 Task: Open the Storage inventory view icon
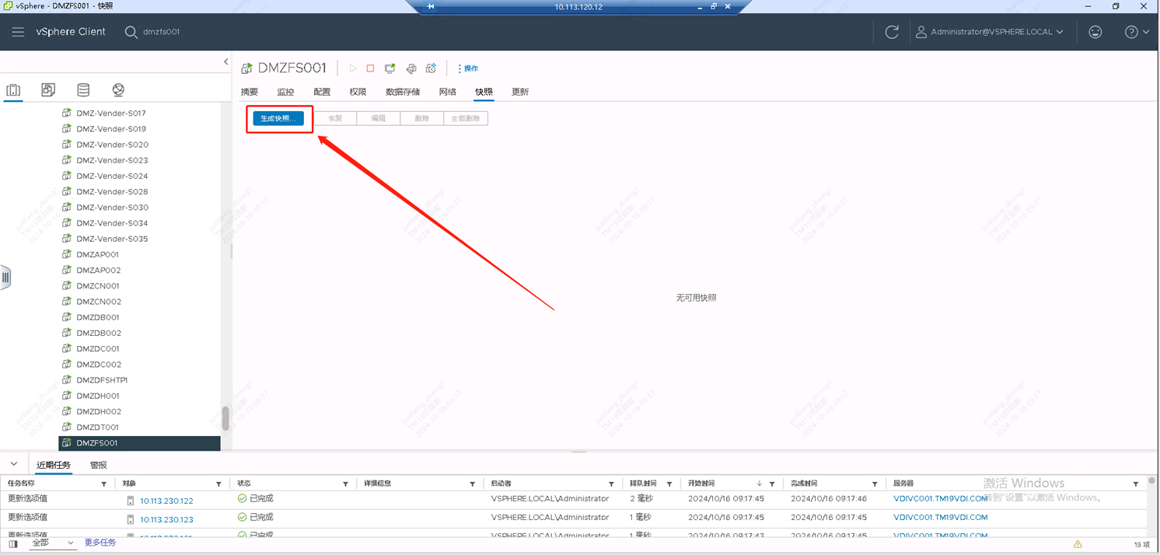click(83, 90)
